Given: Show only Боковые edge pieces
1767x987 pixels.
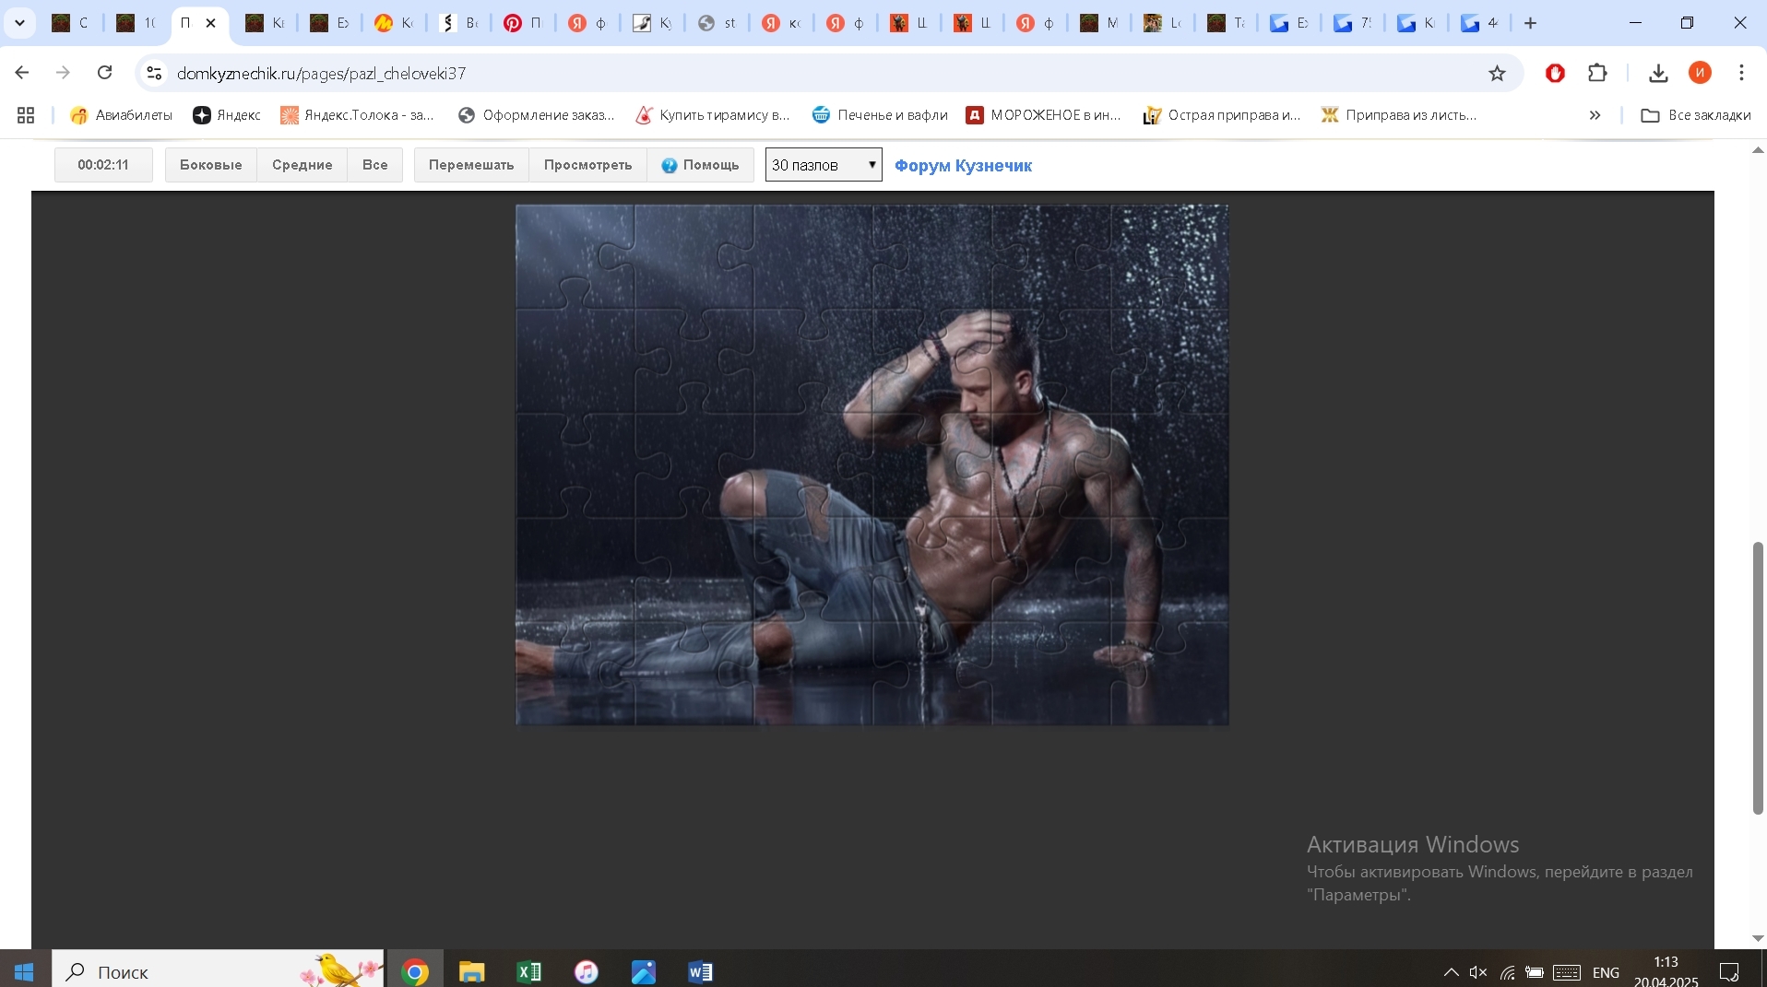Looking at the screenshot, I should click(210, 165).
